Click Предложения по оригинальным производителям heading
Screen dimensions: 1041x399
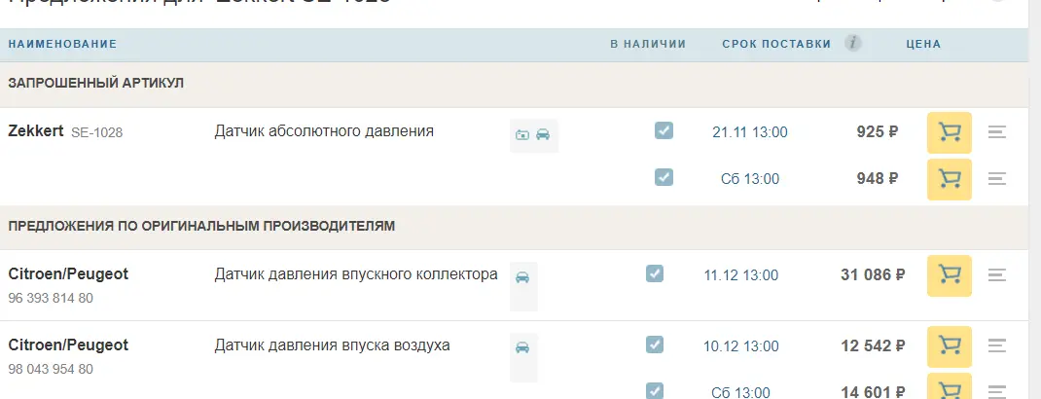coord(201,227)
